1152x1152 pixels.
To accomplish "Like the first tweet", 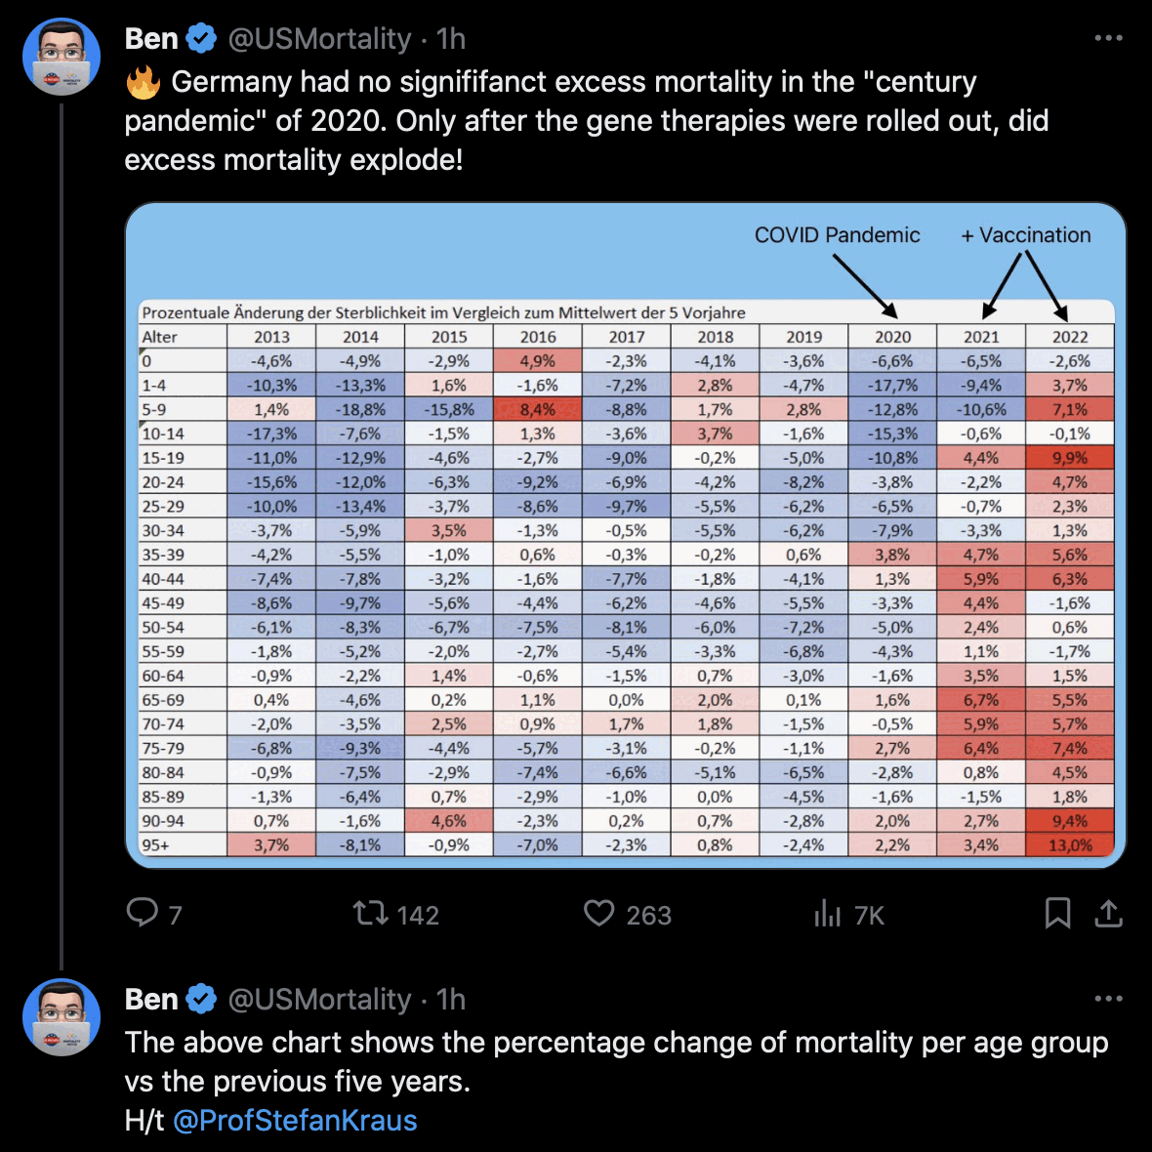I will point(599,913).
